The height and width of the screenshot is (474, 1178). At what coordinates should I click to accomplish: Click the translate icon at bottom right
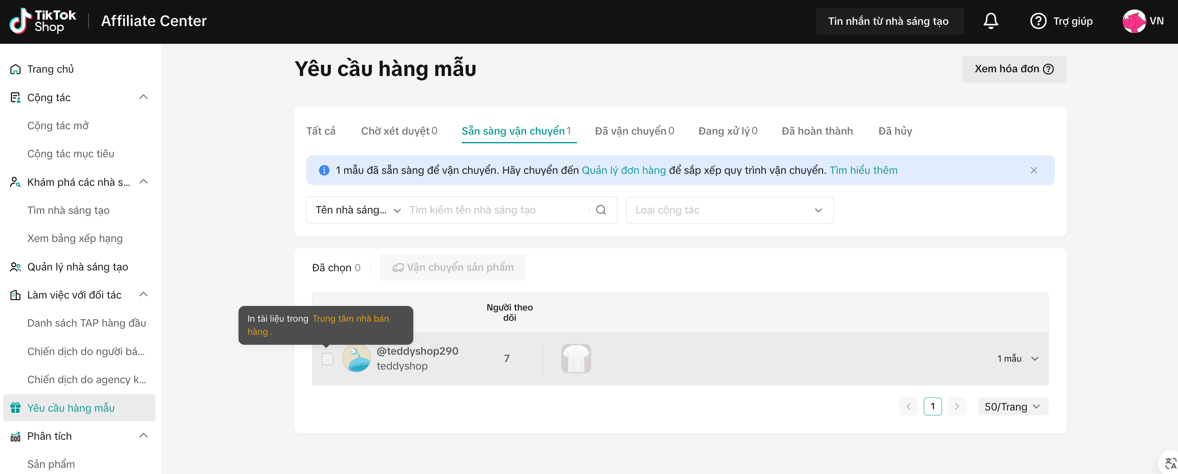pyautogui.click(x=1170, y=464)
